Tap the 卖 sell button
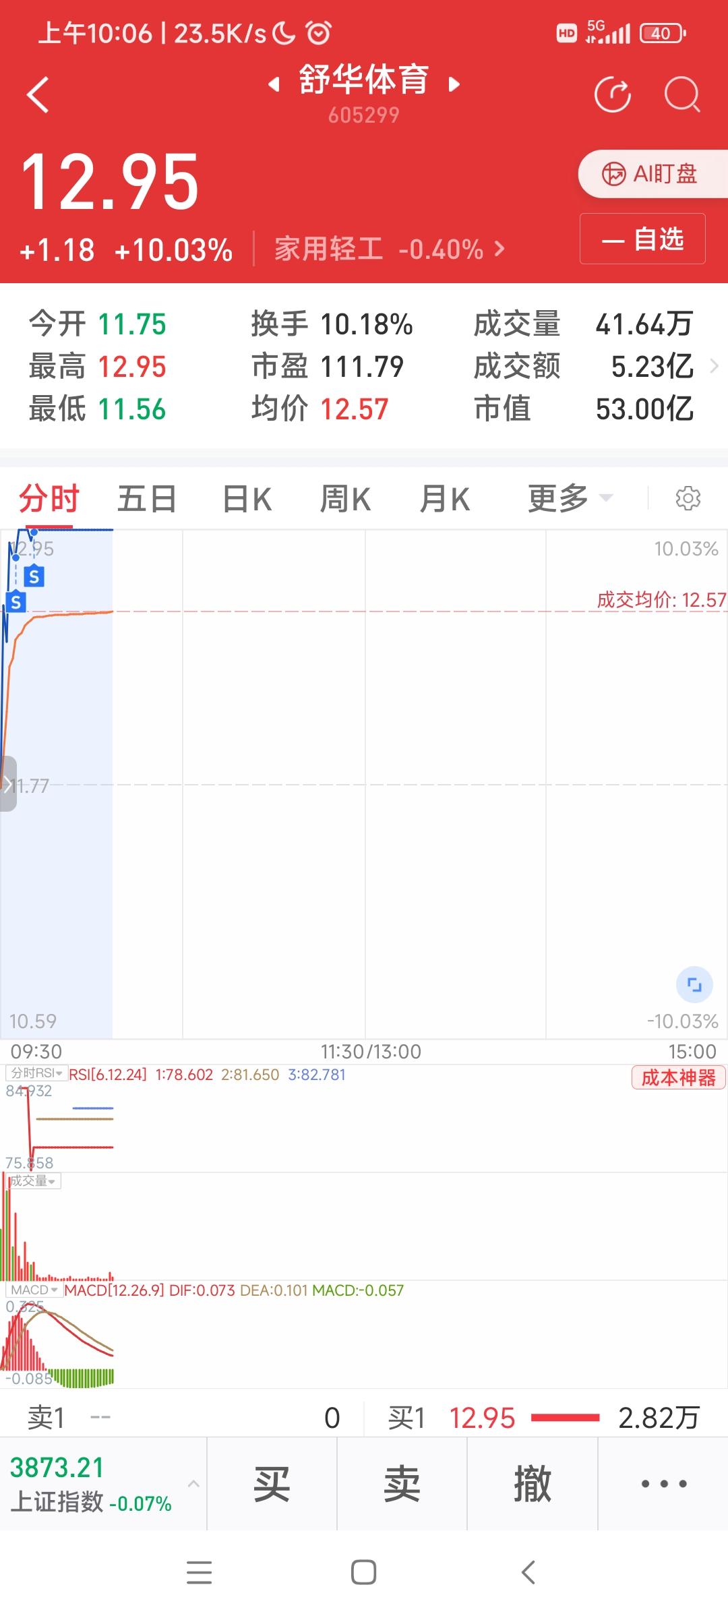Screen dimensions: 728x1618 [402, 1483]
